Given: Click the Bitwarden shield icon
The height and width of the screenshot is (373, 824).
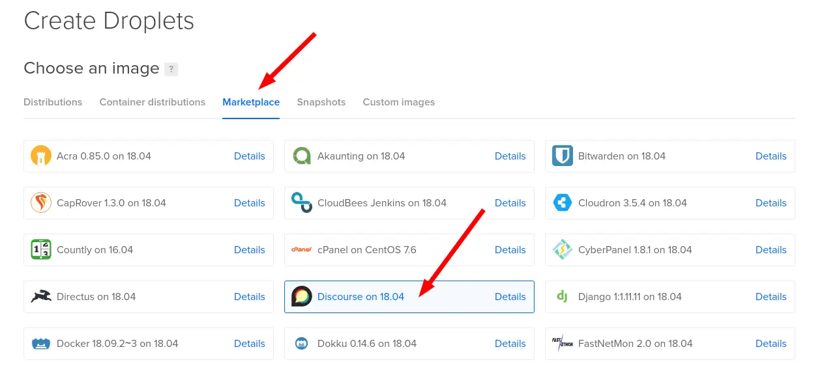Looking at the screenshot, I should (562, 156).
